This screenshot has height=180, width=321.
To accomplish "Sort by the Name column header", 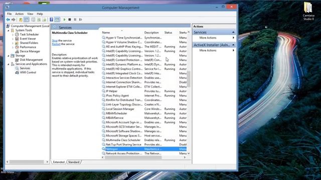I will click(x=122, y=32).
